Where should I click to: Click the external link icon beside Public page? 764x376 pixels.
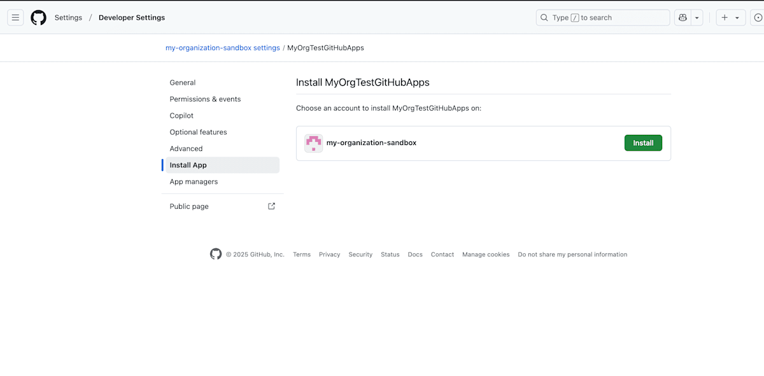271,206
